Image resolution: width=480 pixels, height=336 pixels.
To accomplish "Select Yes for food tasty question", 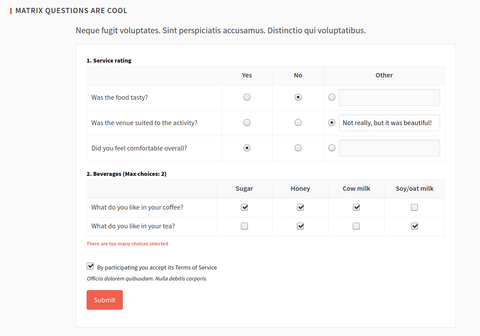I will click(x=247, y=97).
